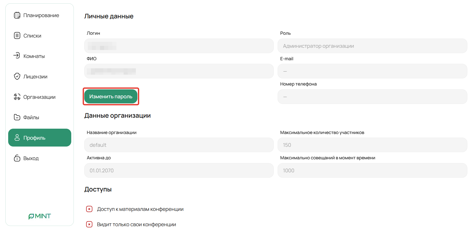
Task: Click the Profile person icon
Action: pyautogui.click(x=17, y=138)
